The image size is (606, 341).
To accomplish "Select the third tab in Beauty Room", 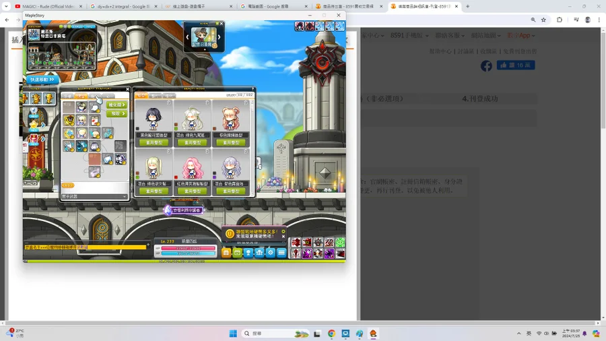I will [169, 96].
